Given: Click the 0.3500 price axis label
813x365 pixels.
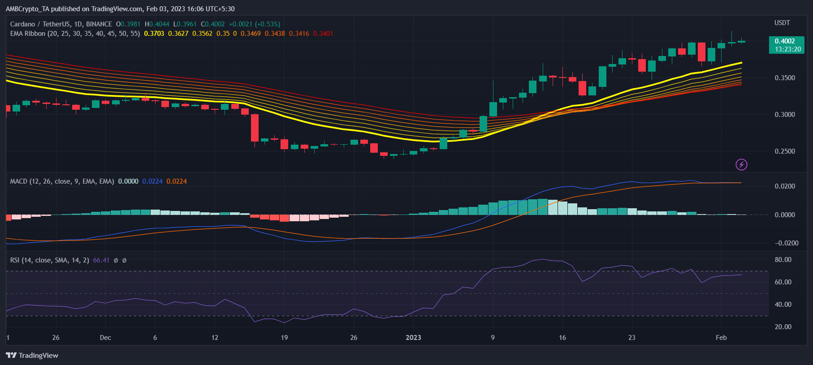Looking at the screenshot, I should click(x=785, y=78).
